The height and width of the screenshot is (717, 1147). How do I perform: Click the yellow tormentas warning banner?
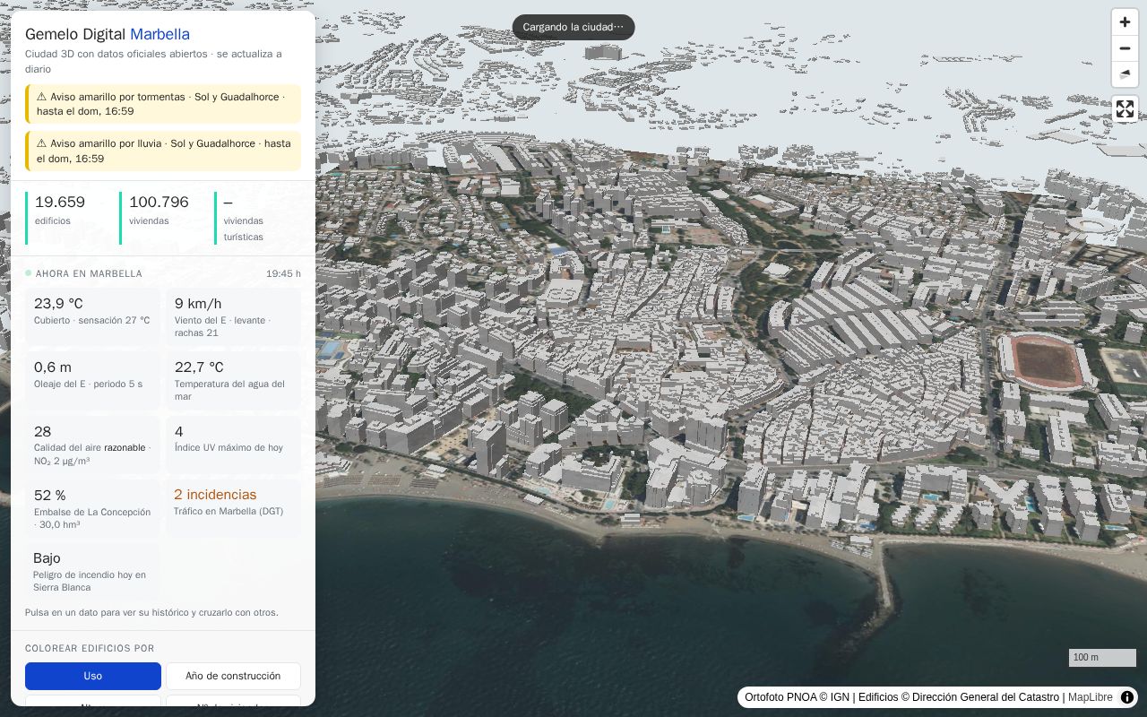tap(163, 104)
